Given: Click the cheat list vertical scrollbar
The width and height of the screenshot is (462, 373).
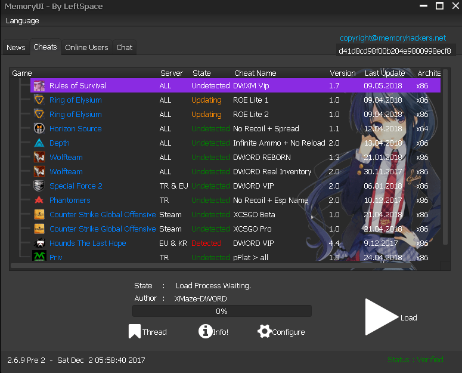Looking at the screenshot, I should click(x=445, y=157).
